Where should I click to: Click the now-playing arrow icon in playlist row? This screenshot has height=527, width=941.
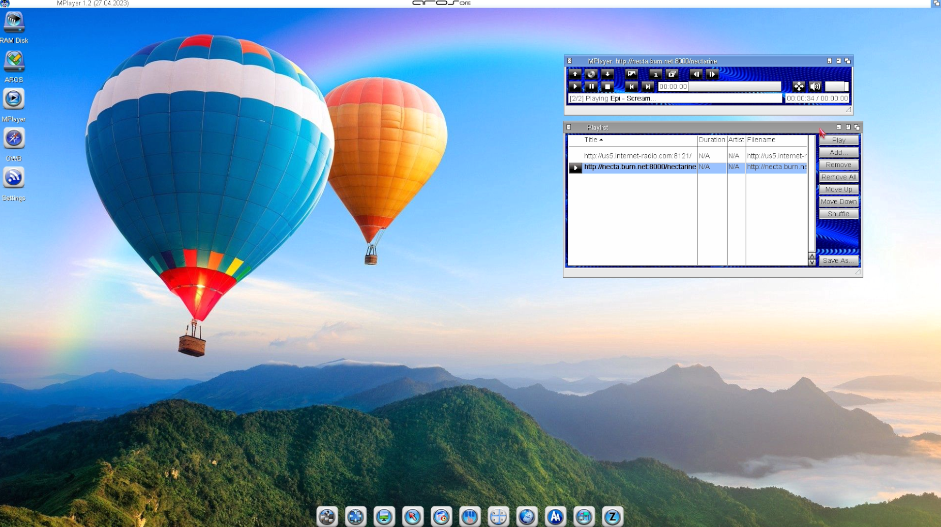pos(575,168)
